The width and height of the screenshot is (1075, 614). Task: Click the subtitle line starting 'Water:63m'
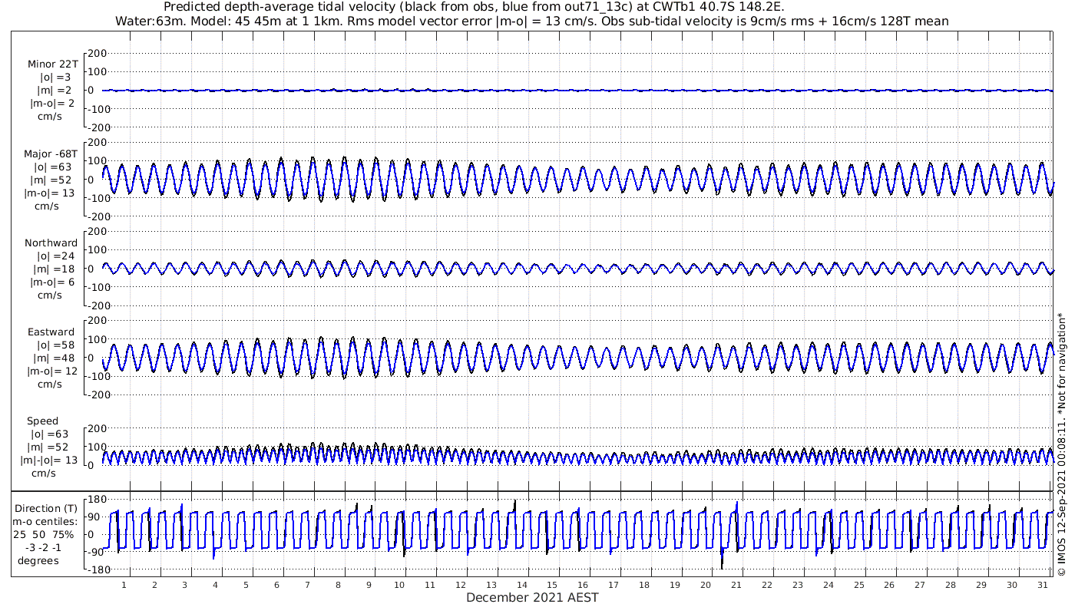click(x=532, y=21)
